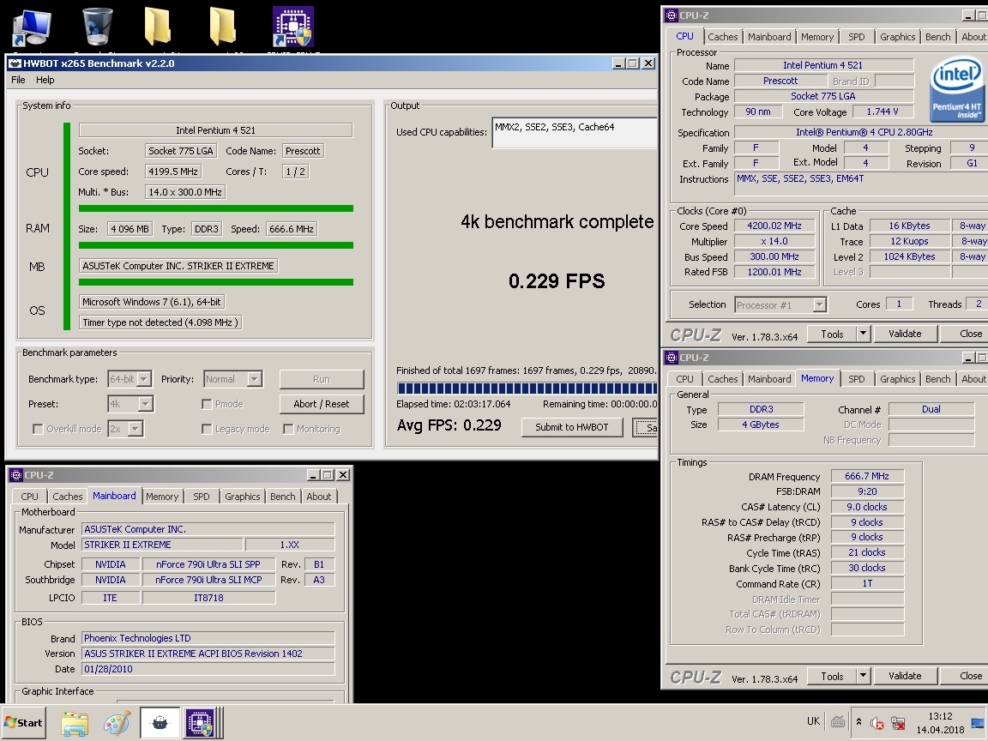The image size is (988, 741).
Task: Click the network tray icon with red cross
Action: 899,723
